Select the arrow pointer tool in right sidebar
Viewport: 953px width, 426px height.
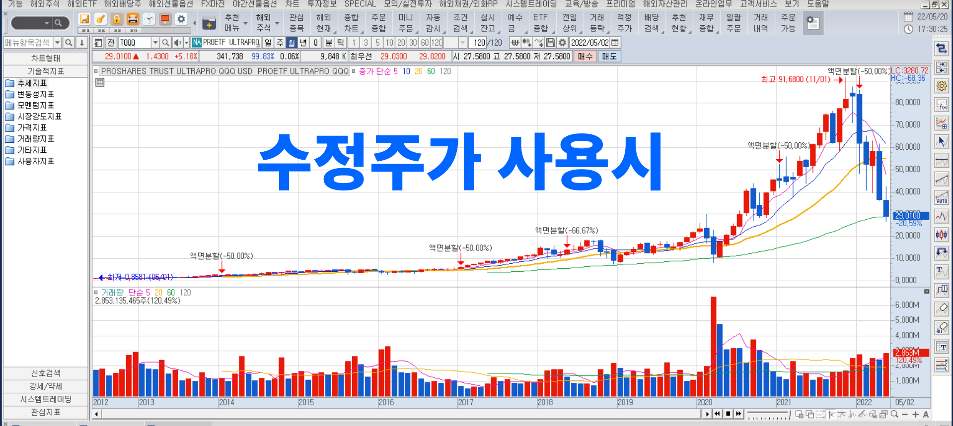tap(941, 141)
